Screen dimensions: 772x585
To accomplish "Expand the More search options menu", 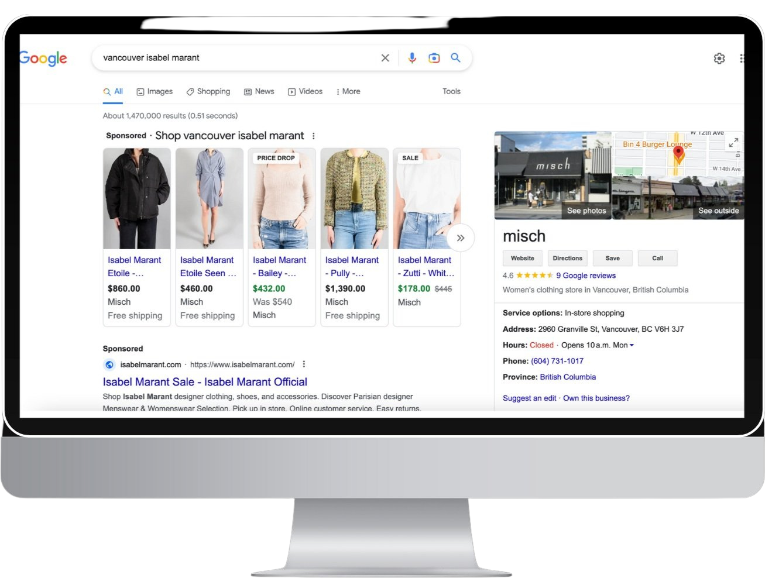I will click(x=348, y=91).
